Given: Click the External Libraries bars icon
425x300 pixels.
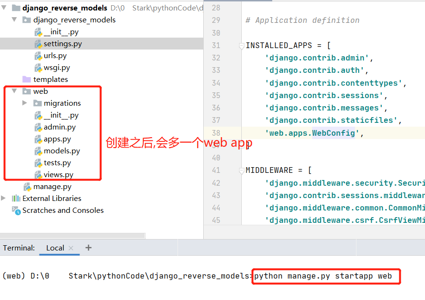Looking at the screenshot, I should point(16,198).
